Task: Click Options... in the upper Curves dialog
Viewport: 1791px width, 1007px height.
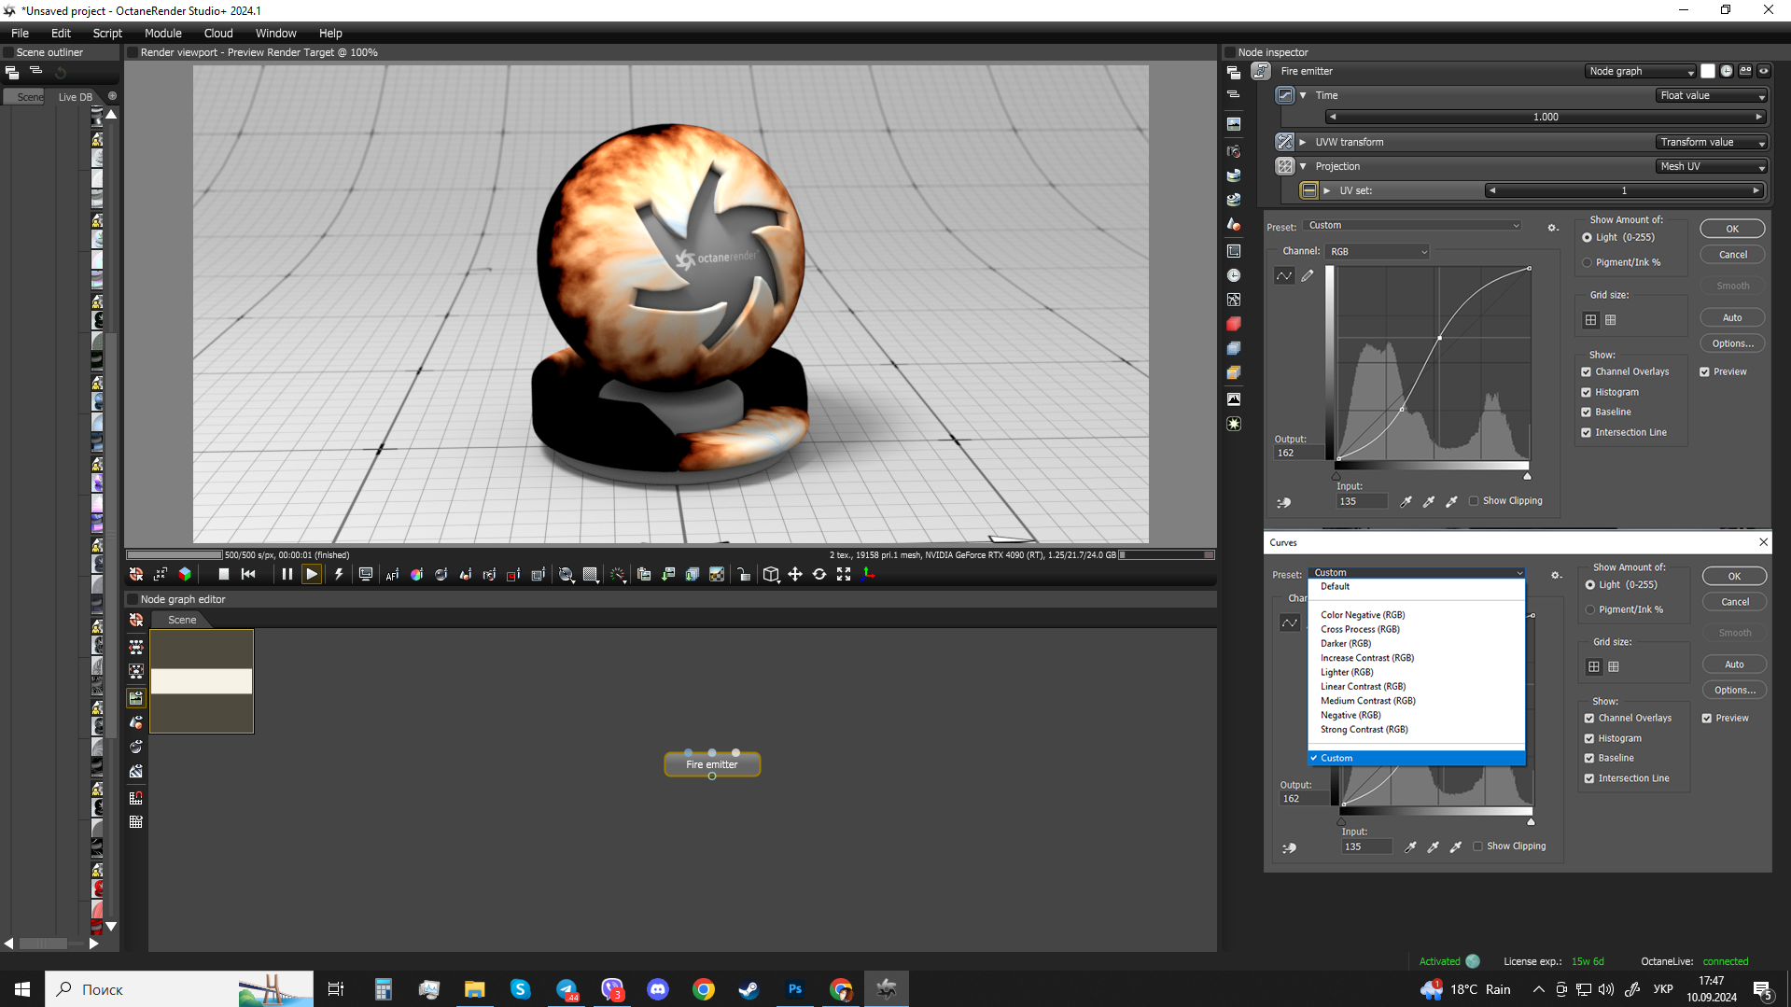Action: point(1732,343)
